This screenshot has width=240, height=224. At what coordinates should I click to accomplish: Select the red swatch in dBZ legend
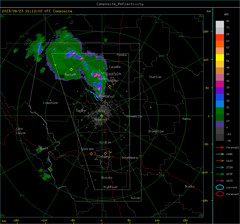220,38
